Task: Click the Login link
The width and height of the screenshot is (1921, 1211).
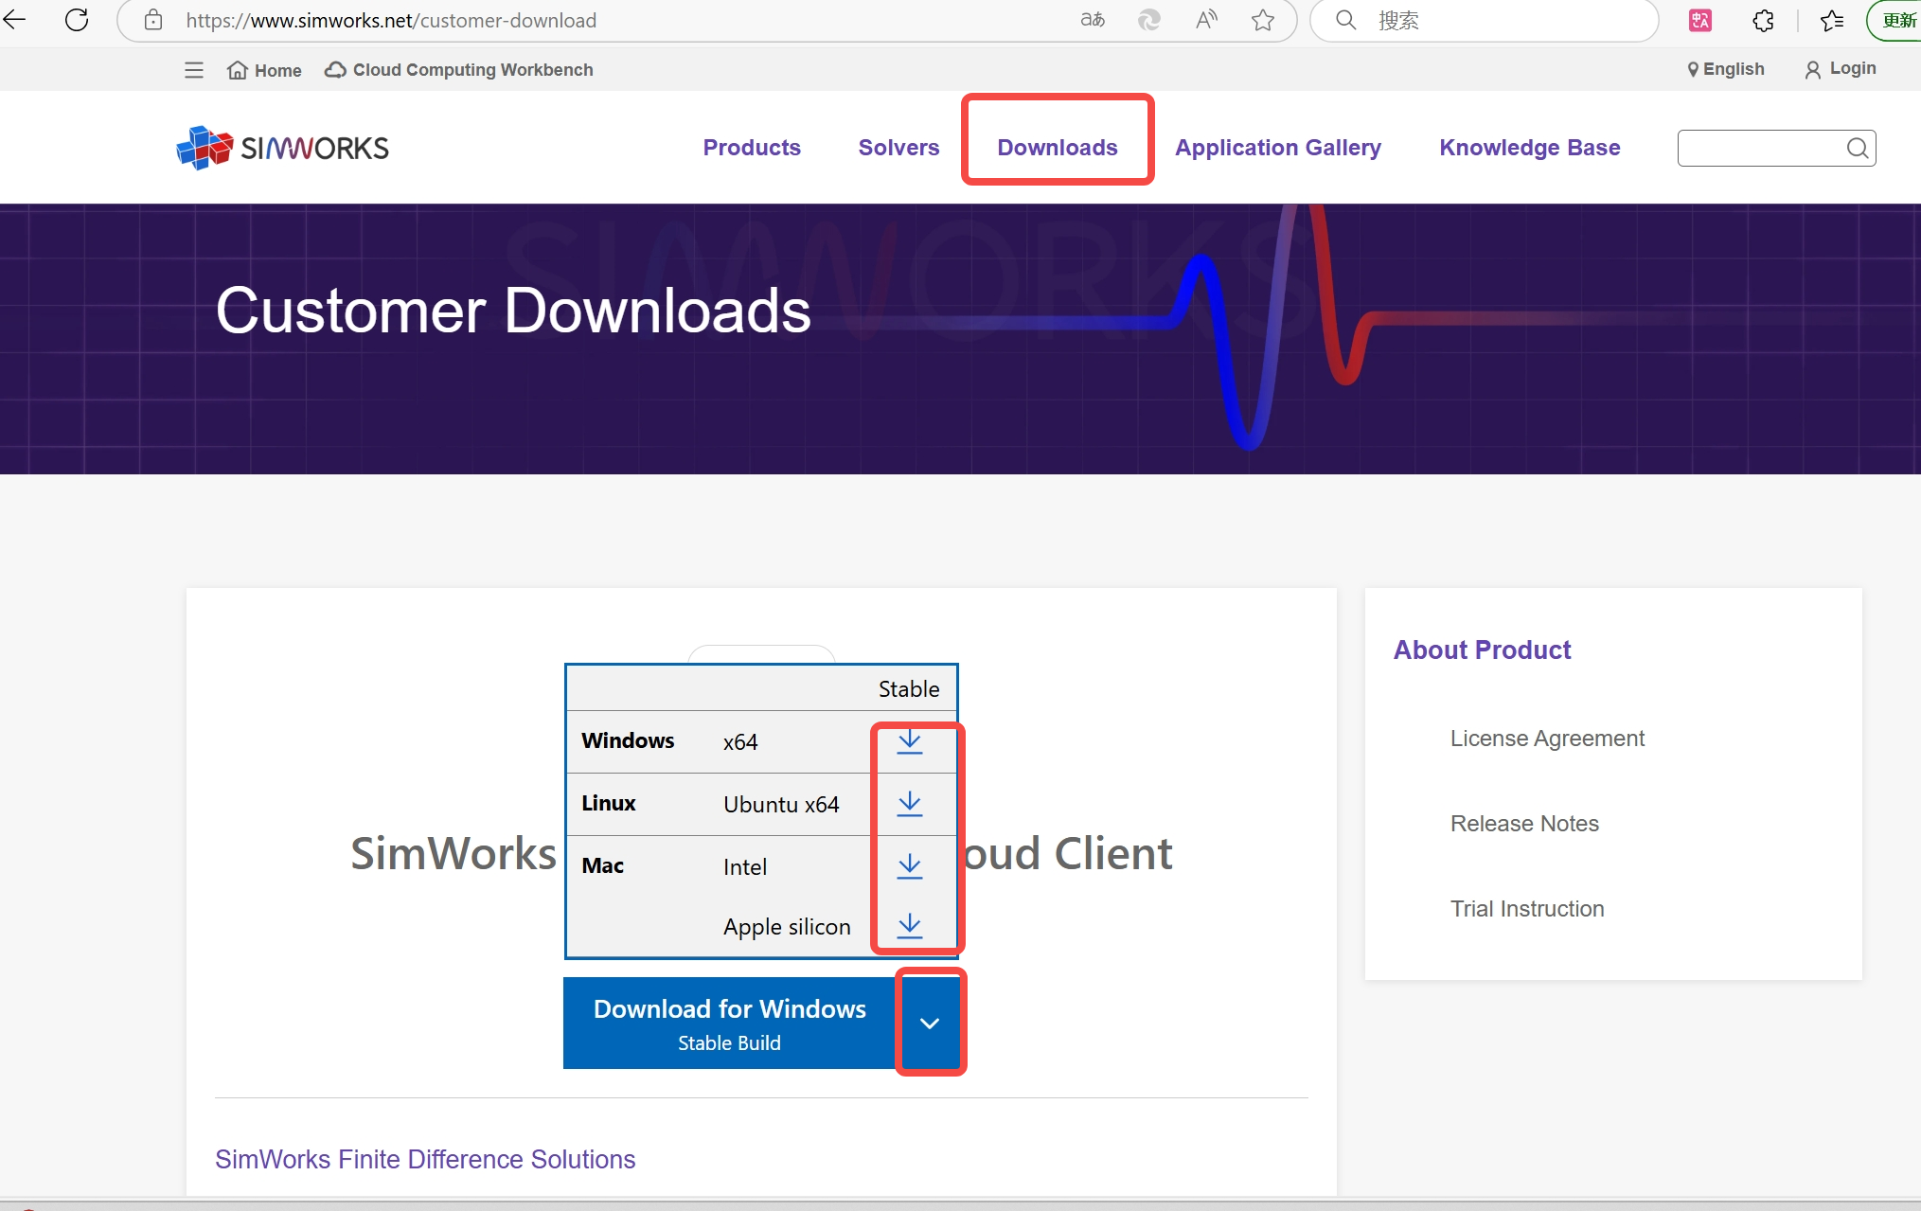Action: point(1841,69)
